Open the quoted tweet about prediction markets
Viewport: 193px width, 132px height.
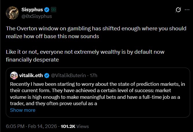(95, 93)
